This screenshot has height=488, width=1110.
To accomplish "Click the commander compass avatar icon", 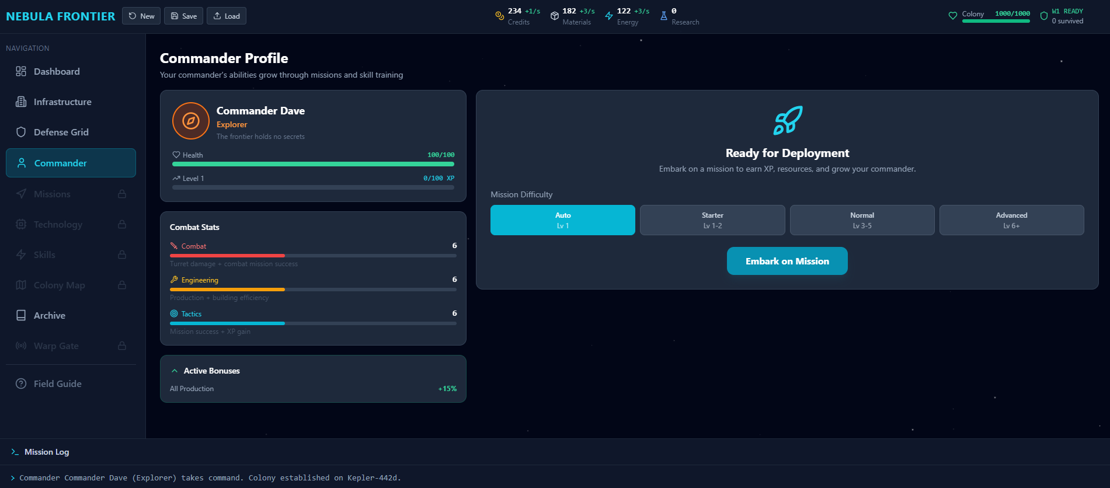I will [x=190, y=121].
